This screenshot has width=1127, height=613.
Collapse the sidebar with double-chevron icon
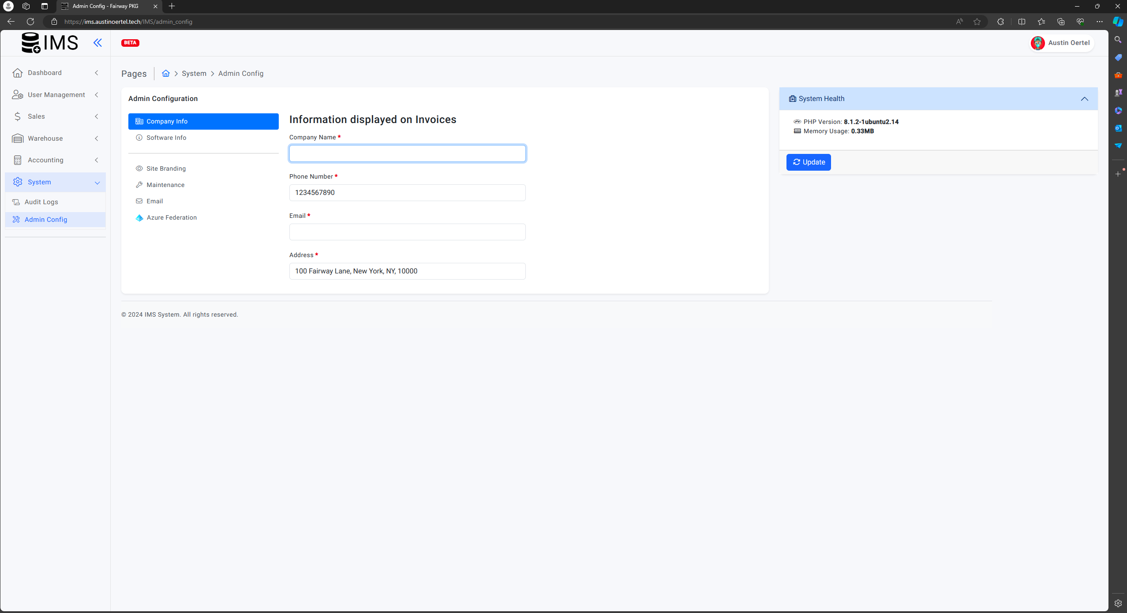[x=97, y=43]
